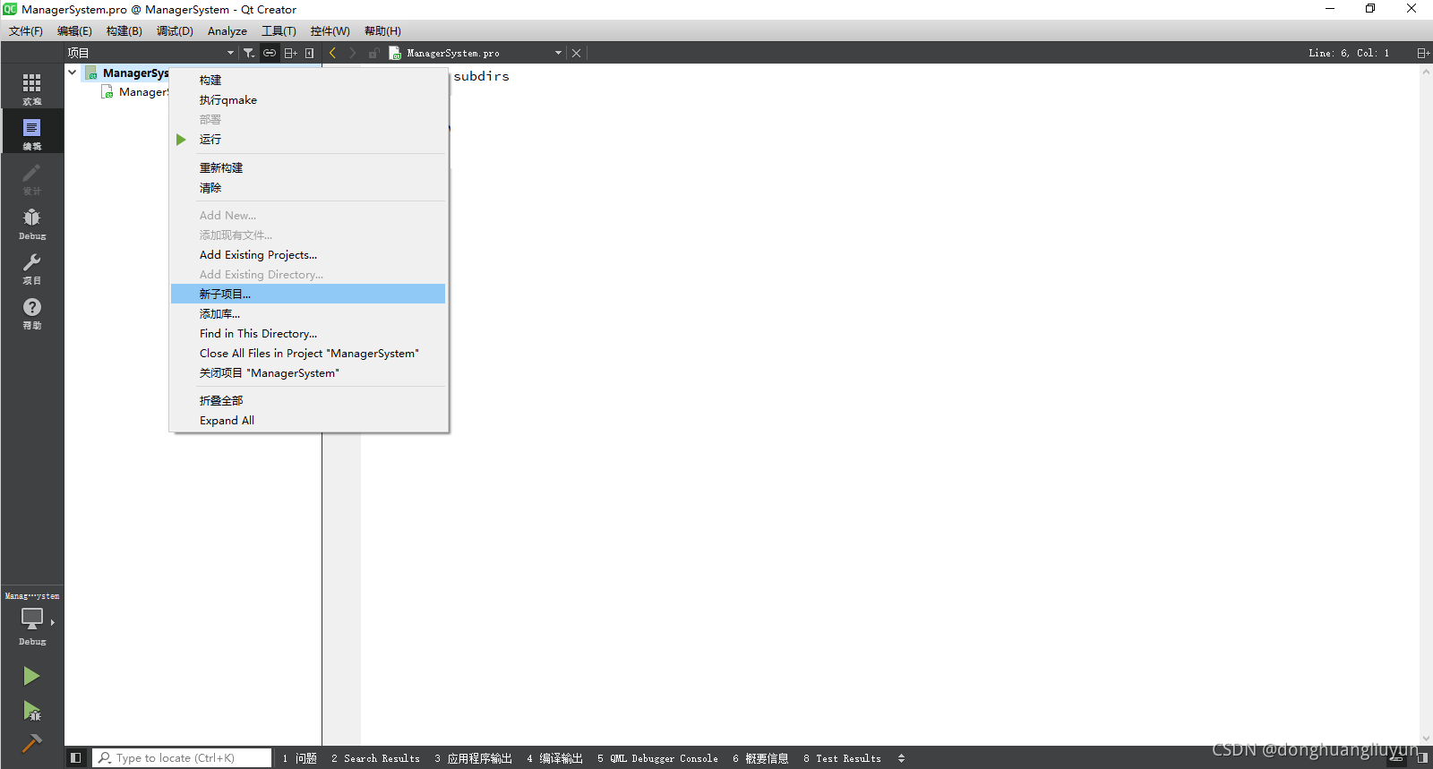Split the editor view
The width and height of the screenshot is (1433, 769).
pyautogui.click(x=1422, y=53)
